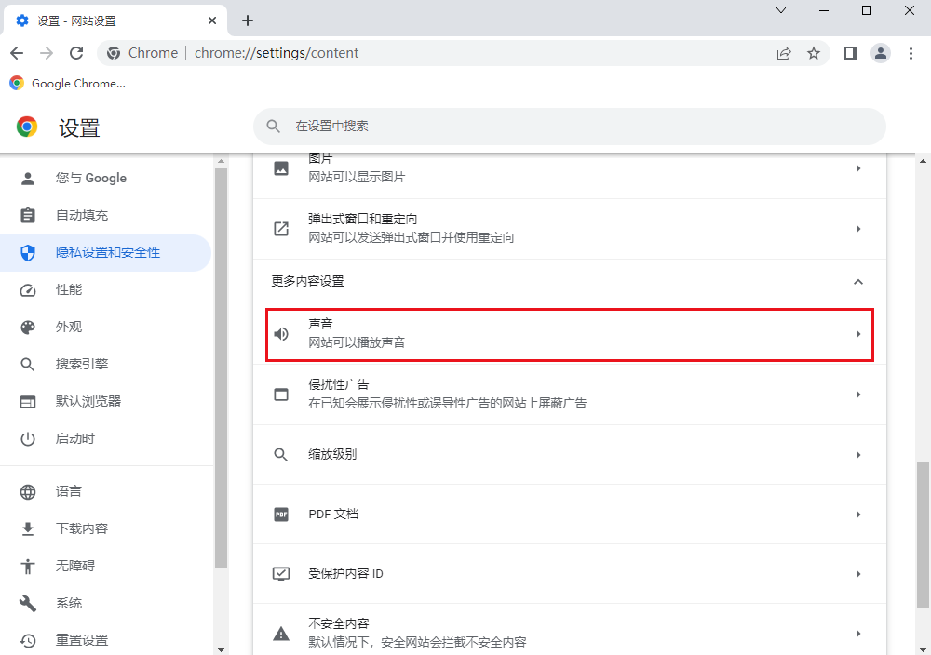Reload the current page
Screen dimensions: 931x655
point(76,53)
